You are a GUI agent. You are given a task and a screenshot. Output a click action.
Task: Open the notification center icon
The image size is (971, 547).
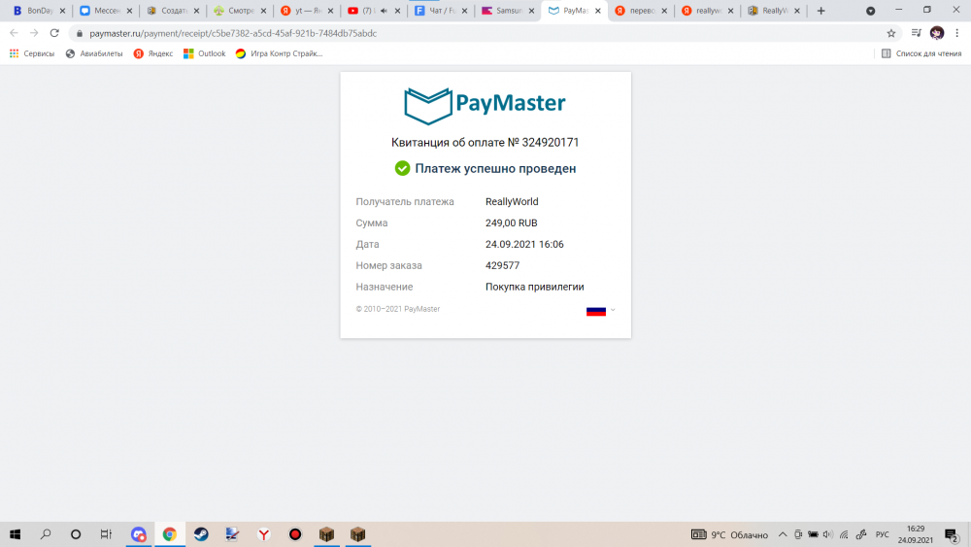pos(952,534)
